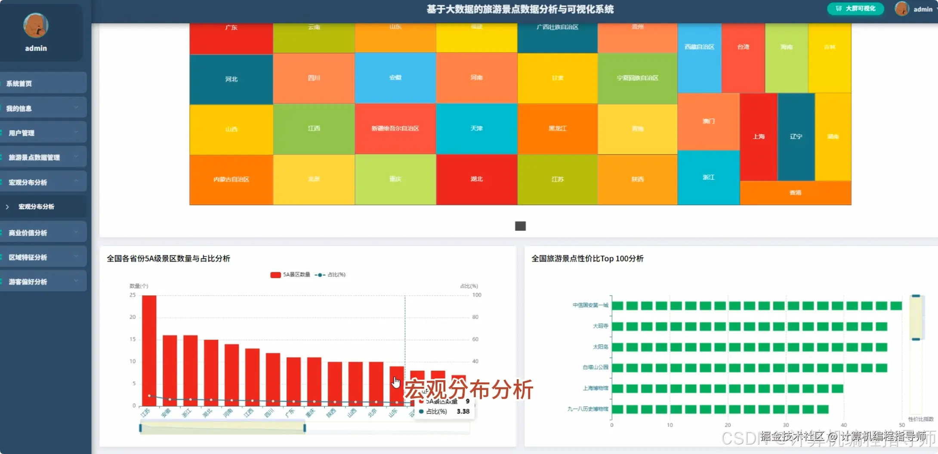
Task: Select the 宁夏回族自治区 treemap block
Action: pos(637,78)
